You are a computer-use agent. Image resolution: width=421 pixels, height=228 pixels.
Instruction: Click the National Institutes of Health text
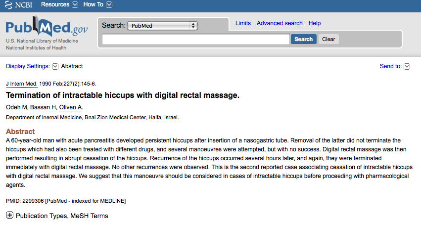click(x=36, y=48)
